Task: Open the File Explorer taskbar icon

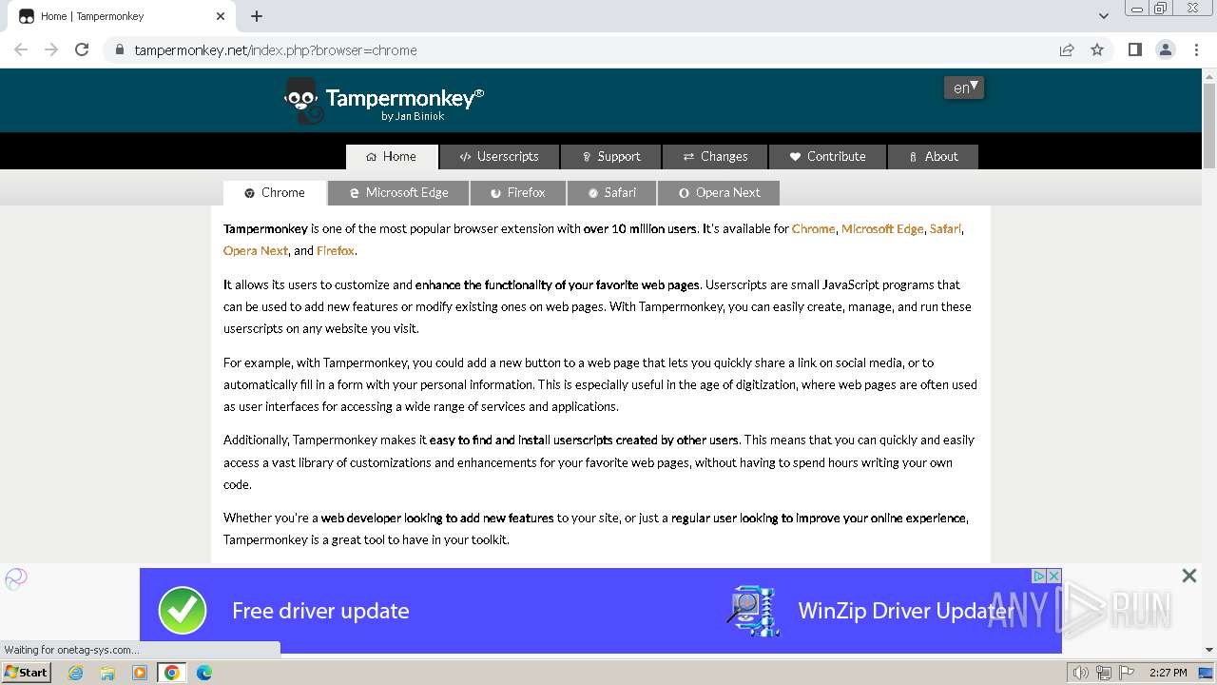Action: 107,673
